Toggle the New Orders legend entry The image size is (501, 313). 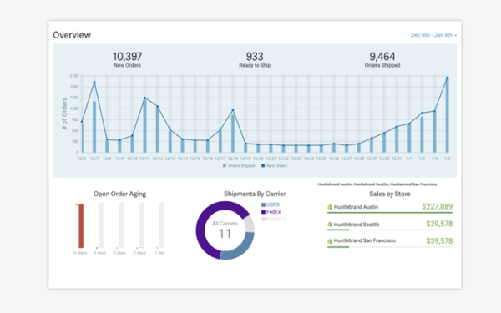(x=274, y=166)
